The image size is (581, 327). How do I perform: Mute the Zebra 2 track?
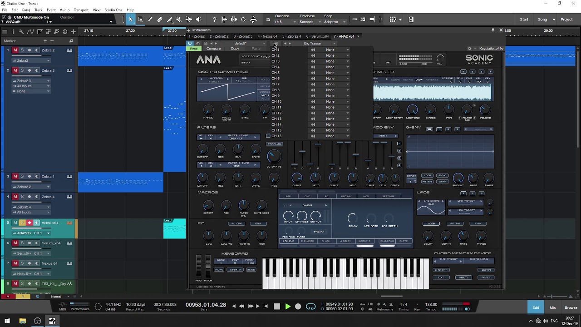15,50
